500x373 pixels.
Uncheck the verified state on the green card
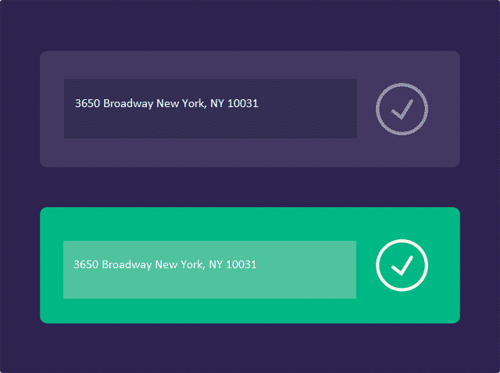pos(402,265)
